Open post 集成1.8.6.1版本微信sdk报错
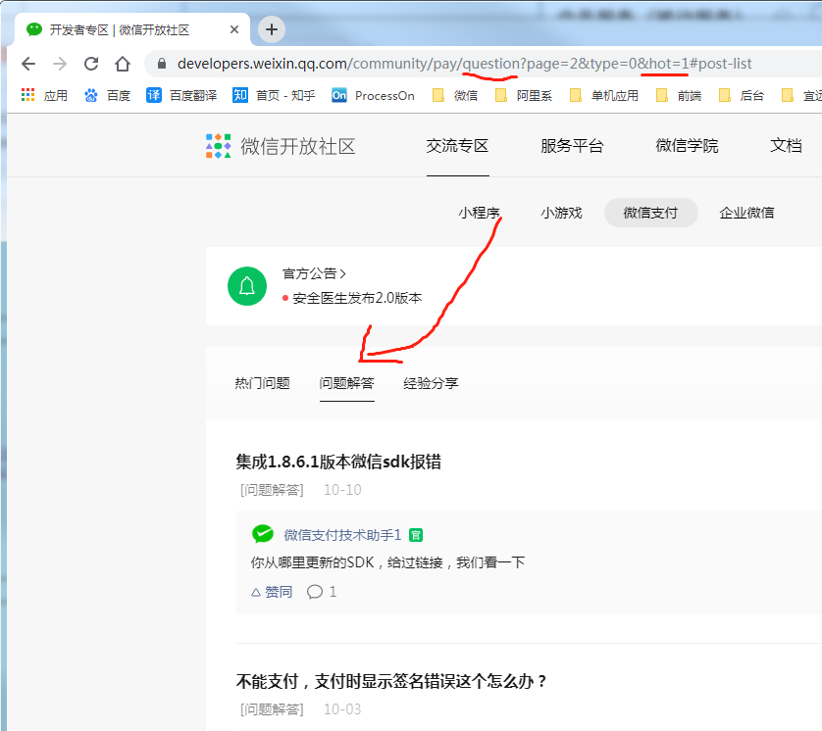822x731 pixels. tap(344, 462)
